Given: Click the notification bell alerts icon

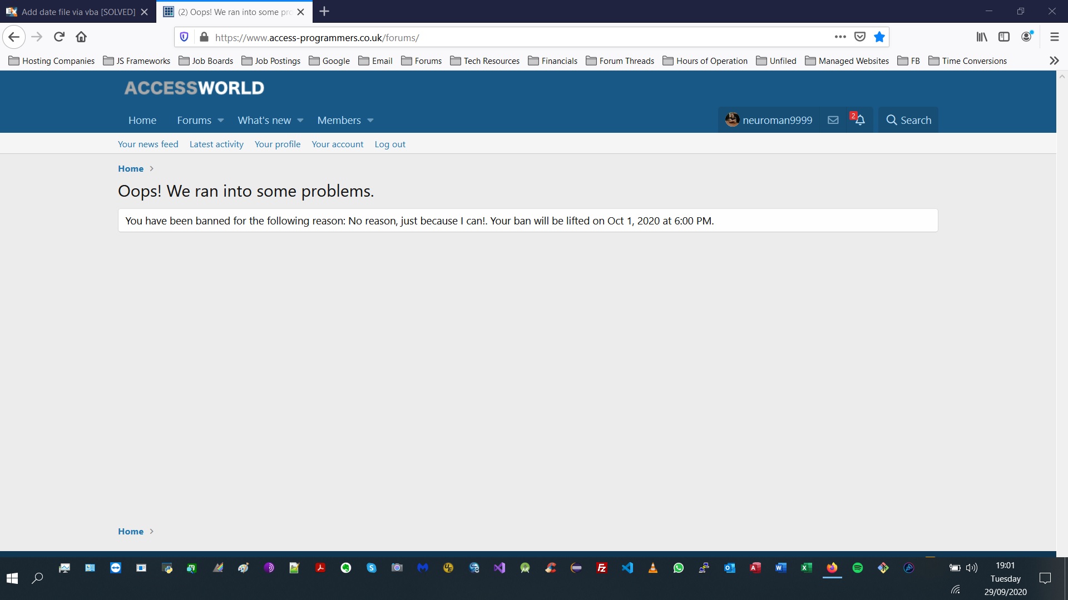Looking at the screenshot, I should point(859,120).
